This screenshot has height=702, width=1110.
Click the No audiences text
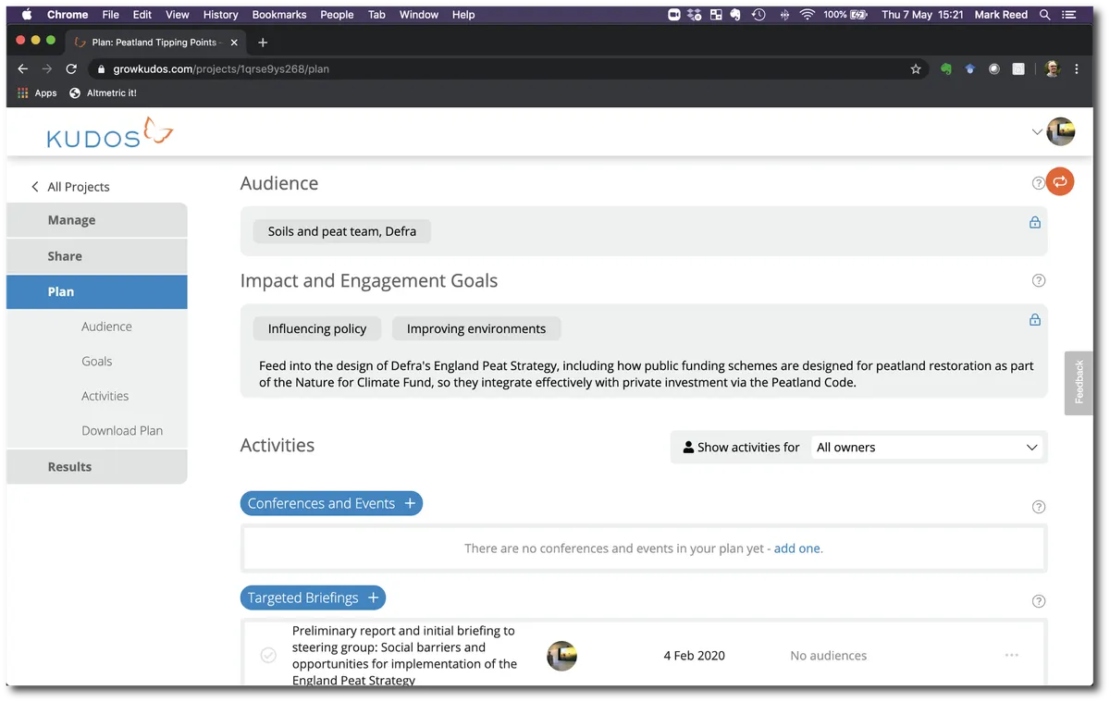coord(829,656)
